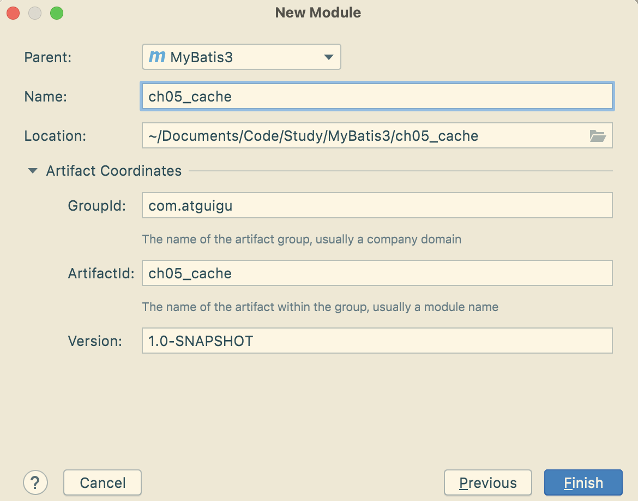The height and width of the screenshot is (501, 638).
Task: Click the folder browse icon in Location
Action: pyautogui.click(x=598, y=136)
